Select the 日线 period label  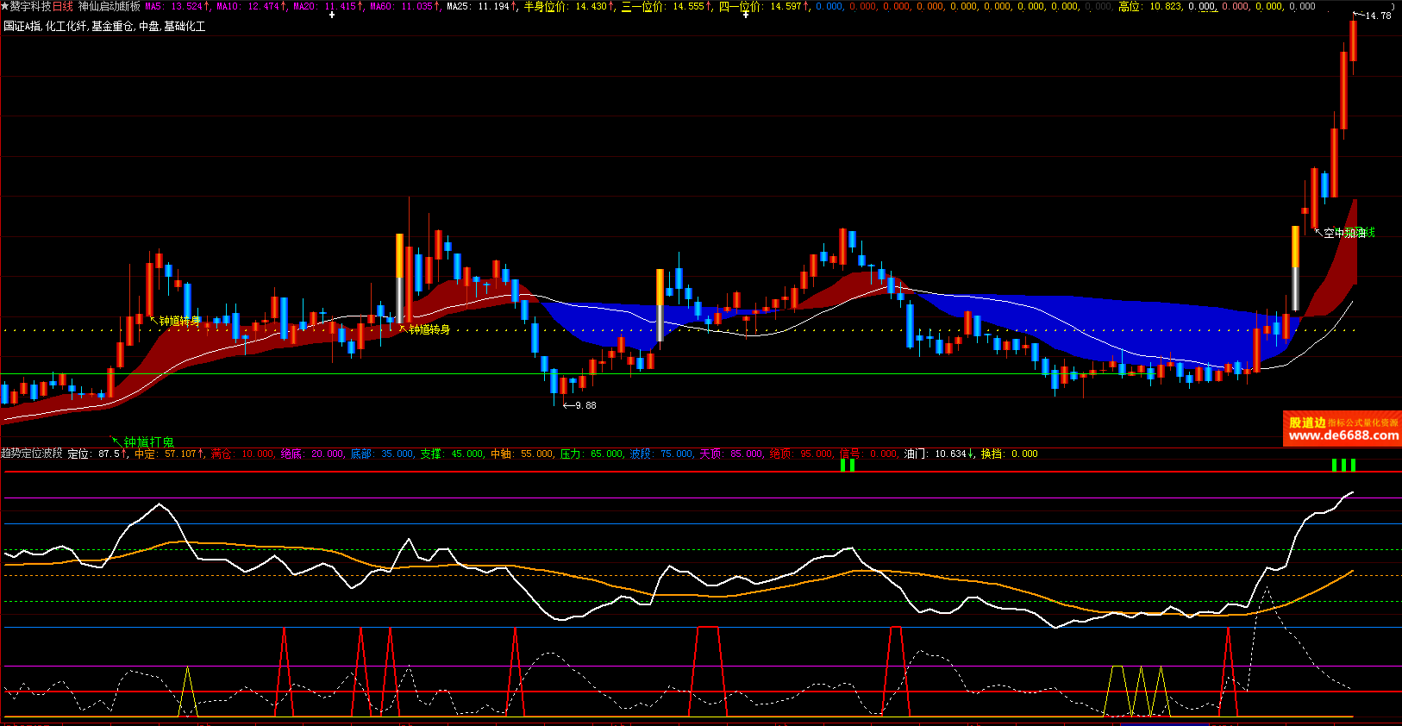coord(63,6)
